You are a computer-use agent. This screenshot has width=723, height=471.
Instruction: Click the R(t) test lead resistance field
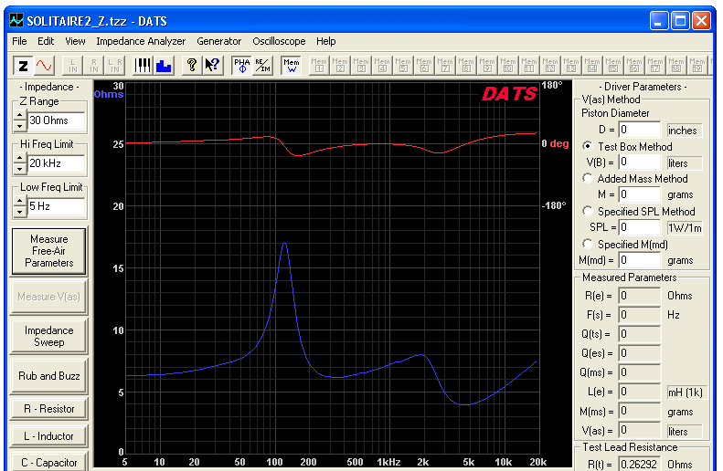[x=640, y=464]
